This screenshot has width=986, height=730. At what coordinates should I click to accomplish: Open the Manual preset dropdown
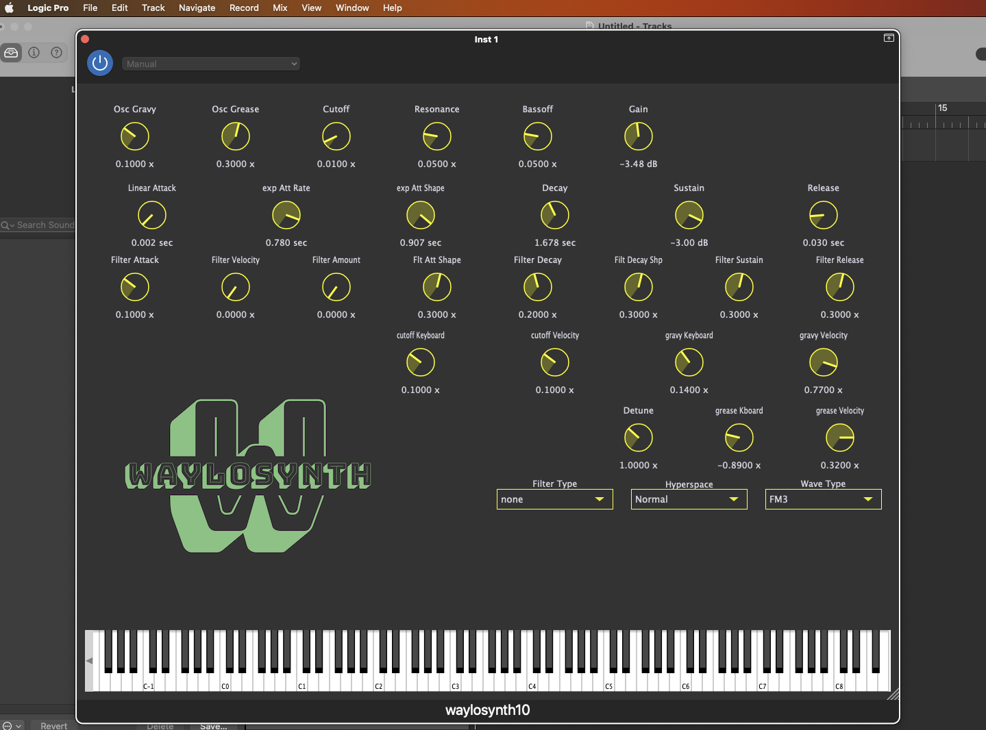pyautogui.click(x=211, y=64)
